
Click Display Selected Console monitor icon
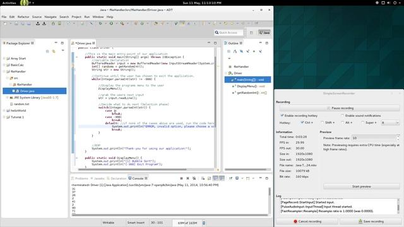pyautogui.click(x=237, y=178)
